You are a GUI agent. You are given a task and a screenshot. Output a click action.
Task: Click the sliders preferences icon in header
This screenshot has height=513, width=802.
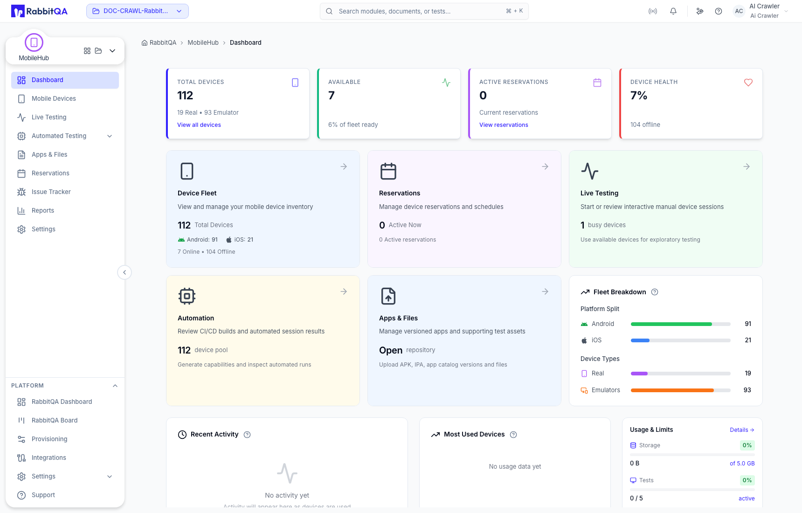[700, 11]
